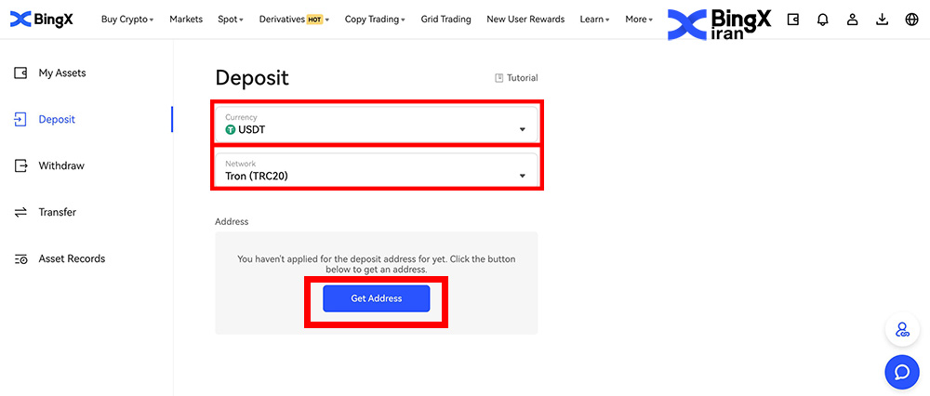Open New User Rewards page
Viewport: 930px width, 396px height.
(525, 19)
